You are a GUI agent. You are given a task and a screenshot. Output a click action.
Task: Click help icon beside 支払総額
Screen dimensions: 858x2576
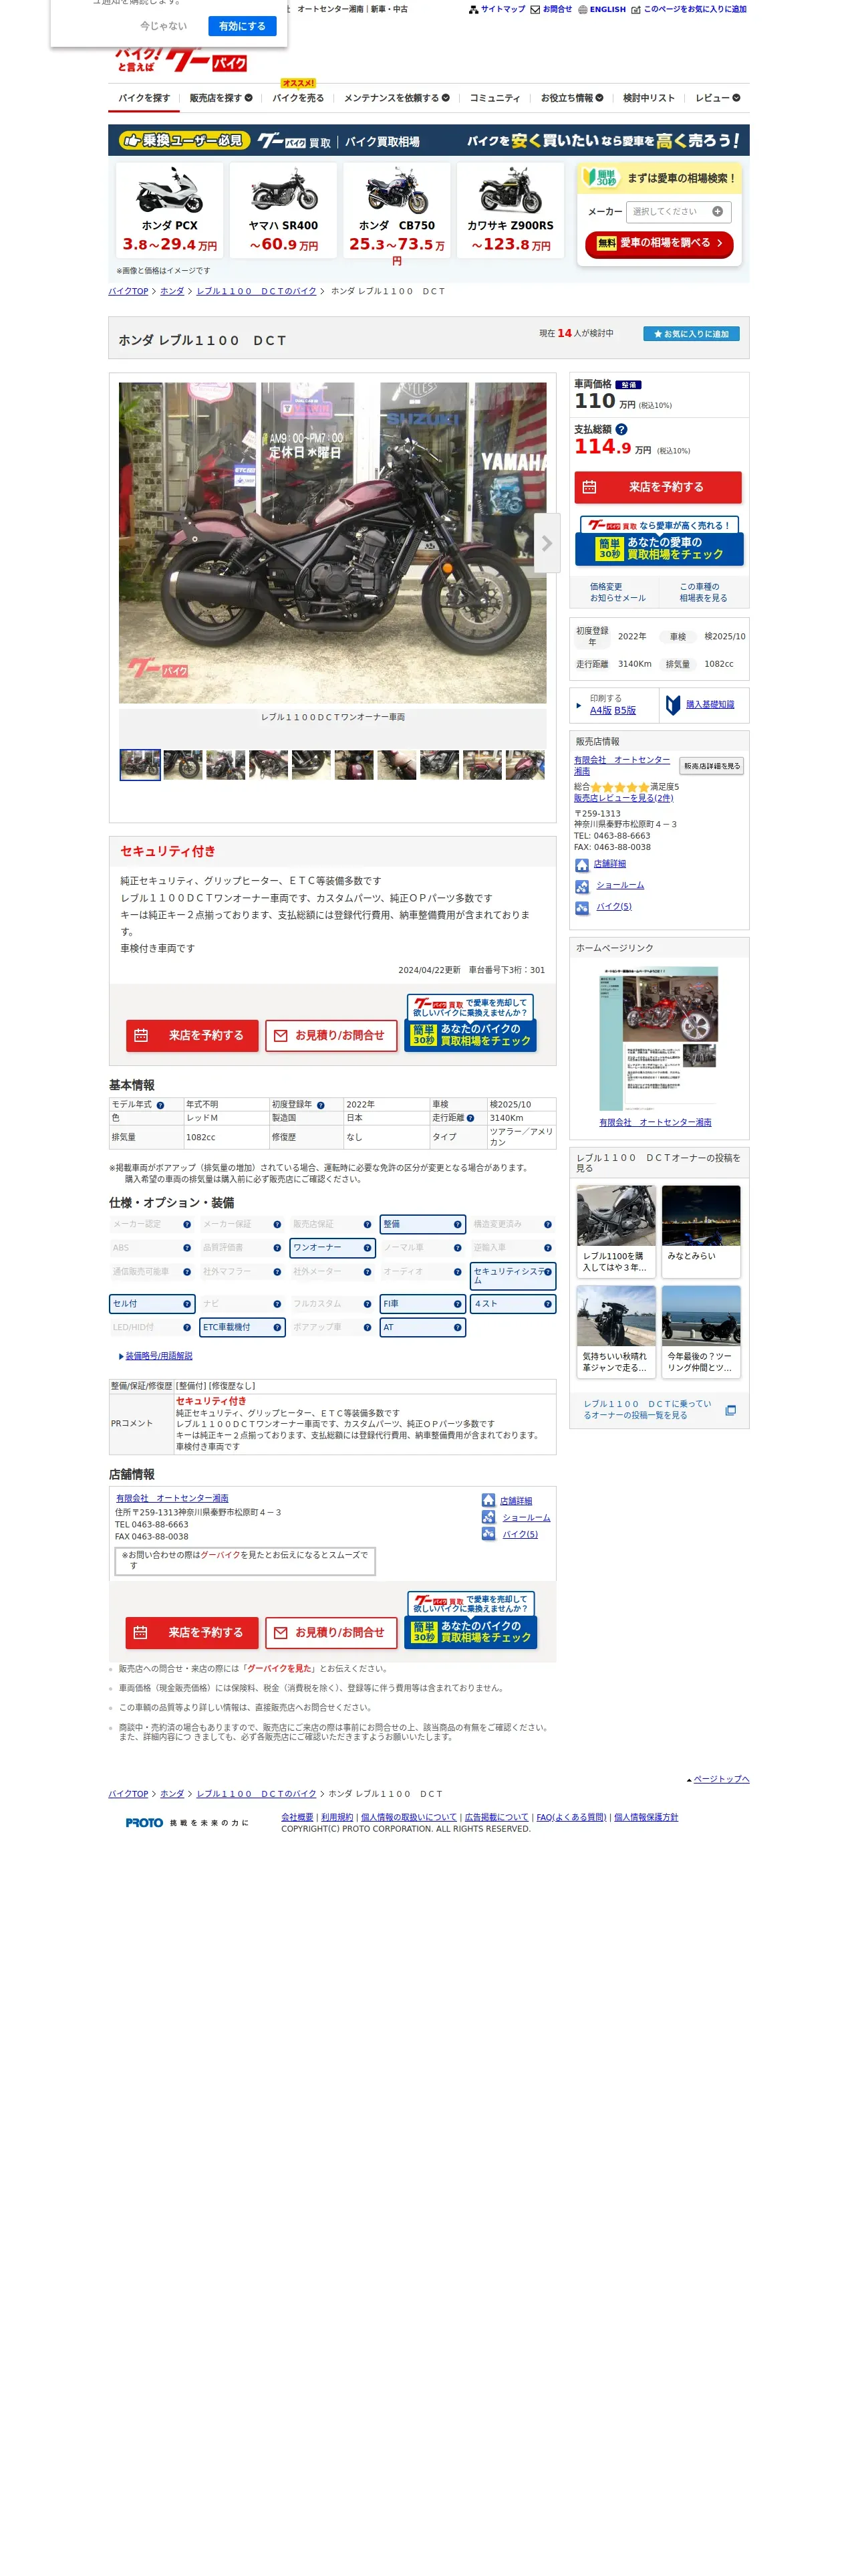tap(621, 429)
